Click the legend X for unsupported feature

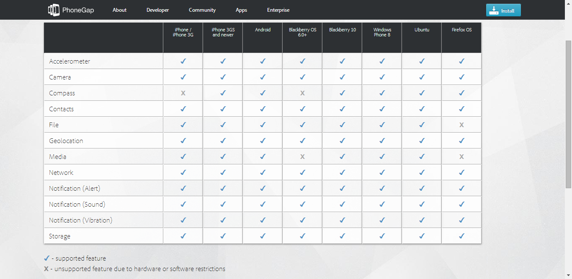click(46, 269)
